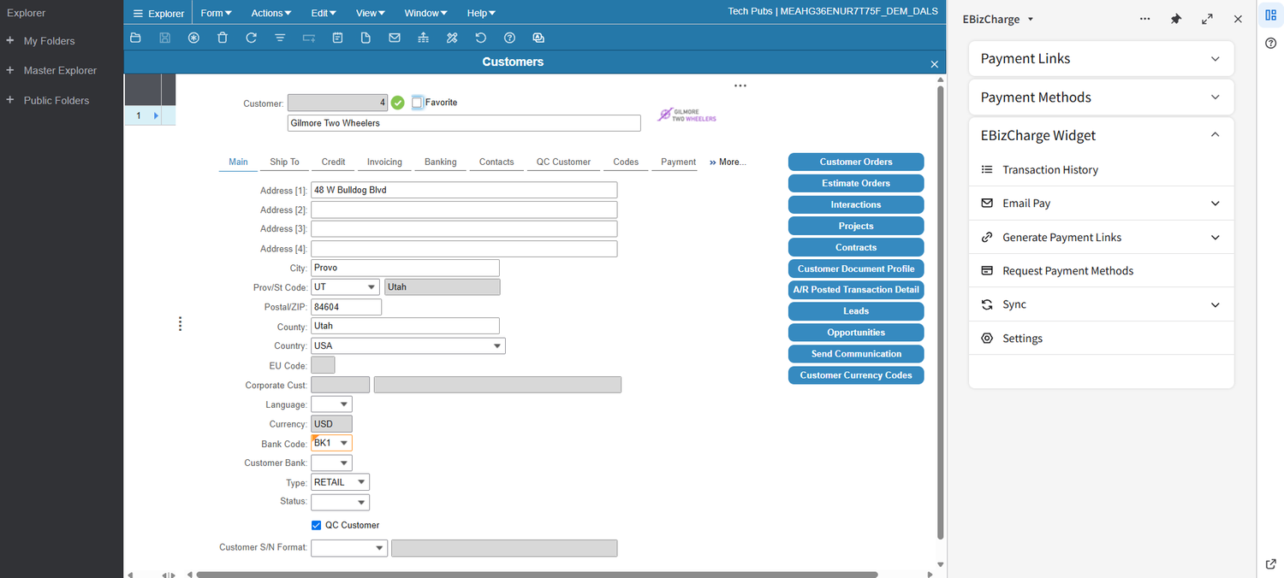Click the far-right help circle icon
This screenshot has height=578, width=1284.
click(x=1271, y=44)
